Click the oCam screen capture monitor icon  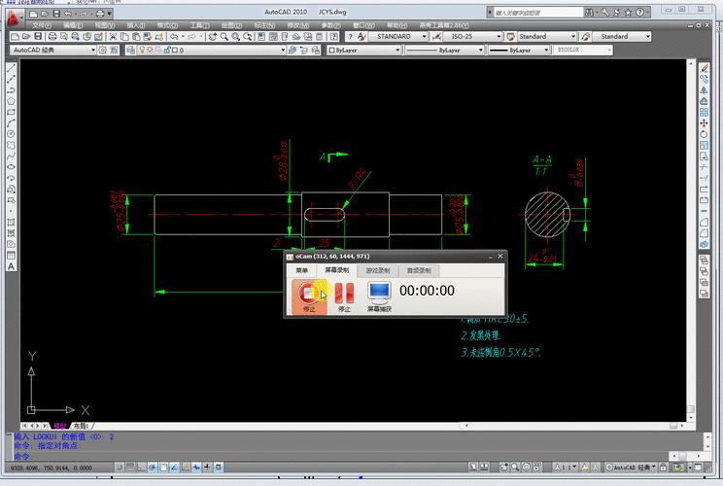(378, 293)
